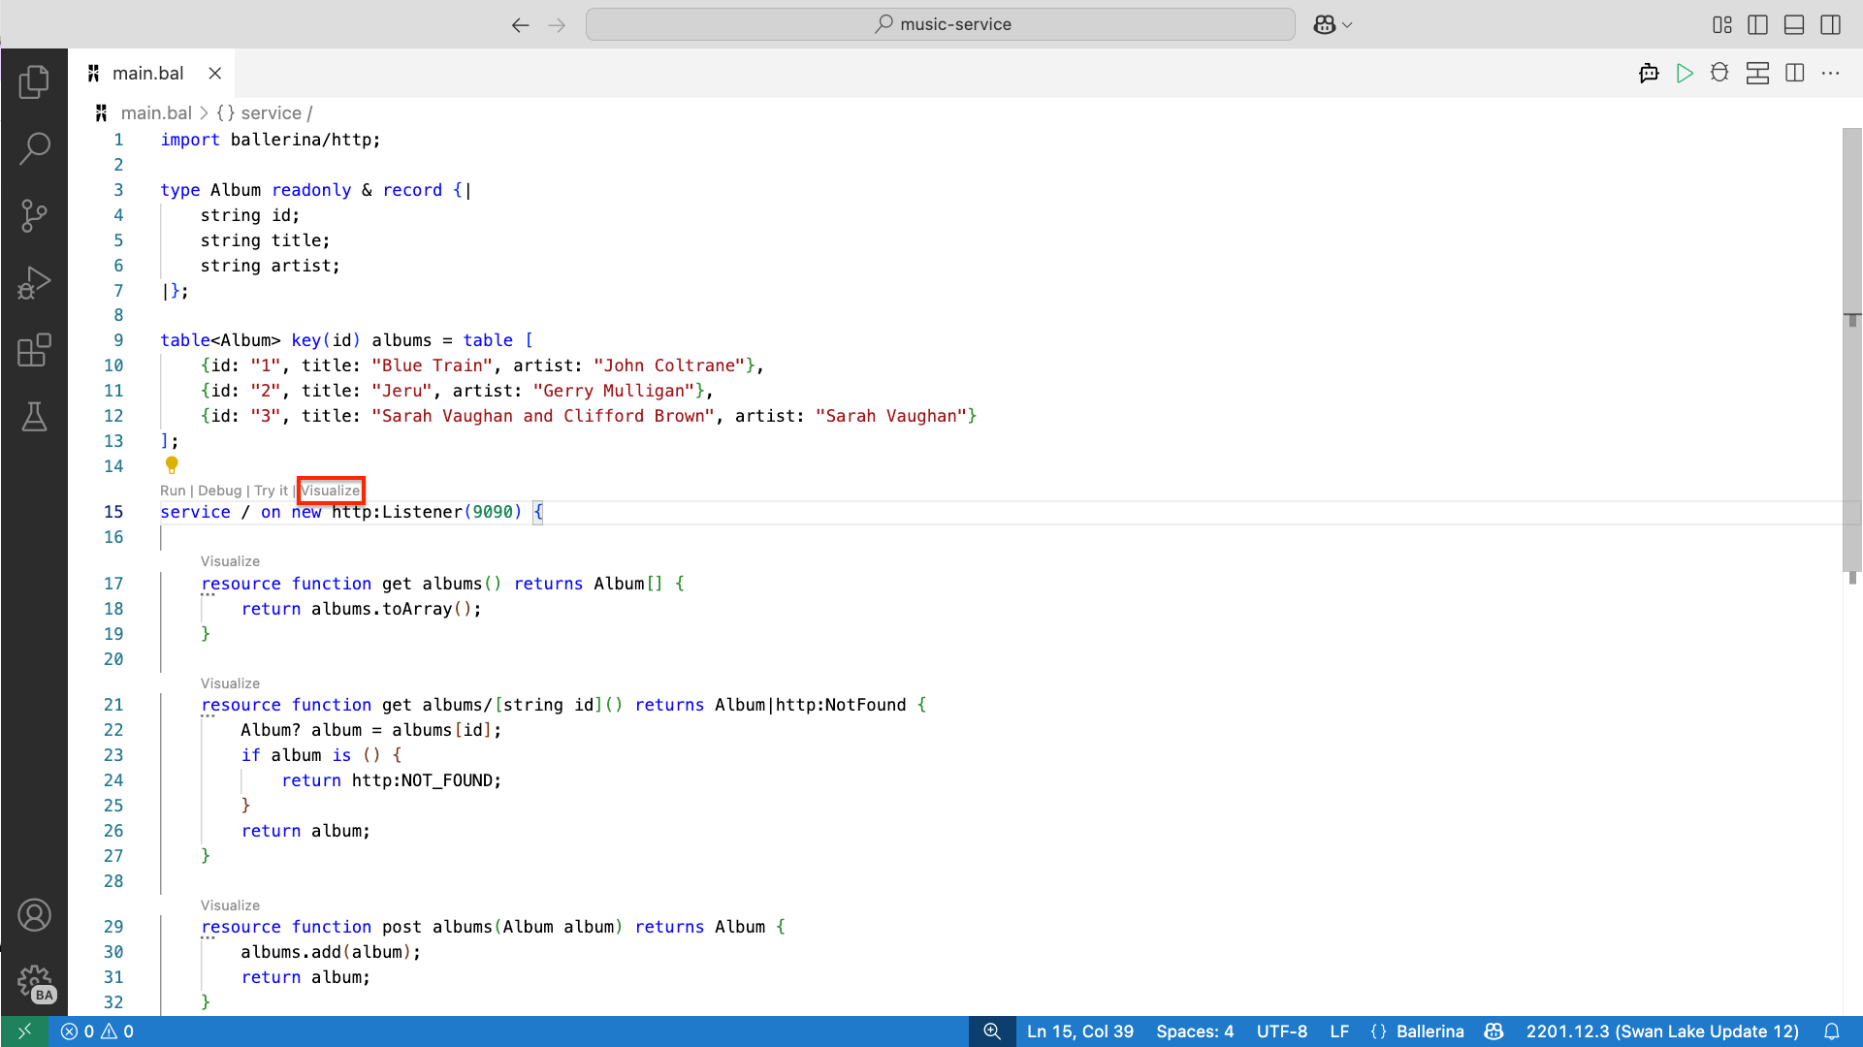Open the Extensions view

(34, 350)
